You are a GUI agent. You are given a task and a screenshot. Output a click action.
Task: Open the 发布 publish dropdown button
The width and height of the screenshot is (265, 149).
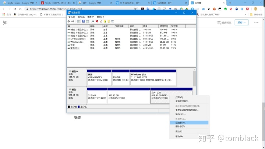[242, 22]
